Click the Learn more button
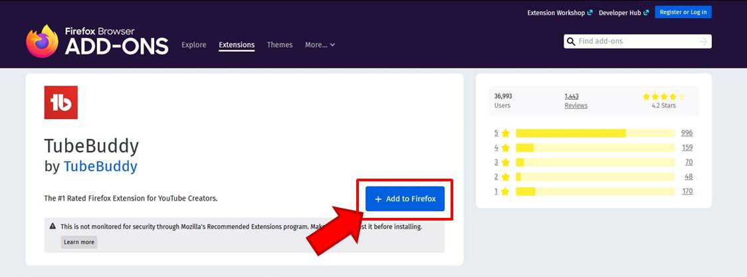This screenshot has width=747, height=277. coord(79,242)
